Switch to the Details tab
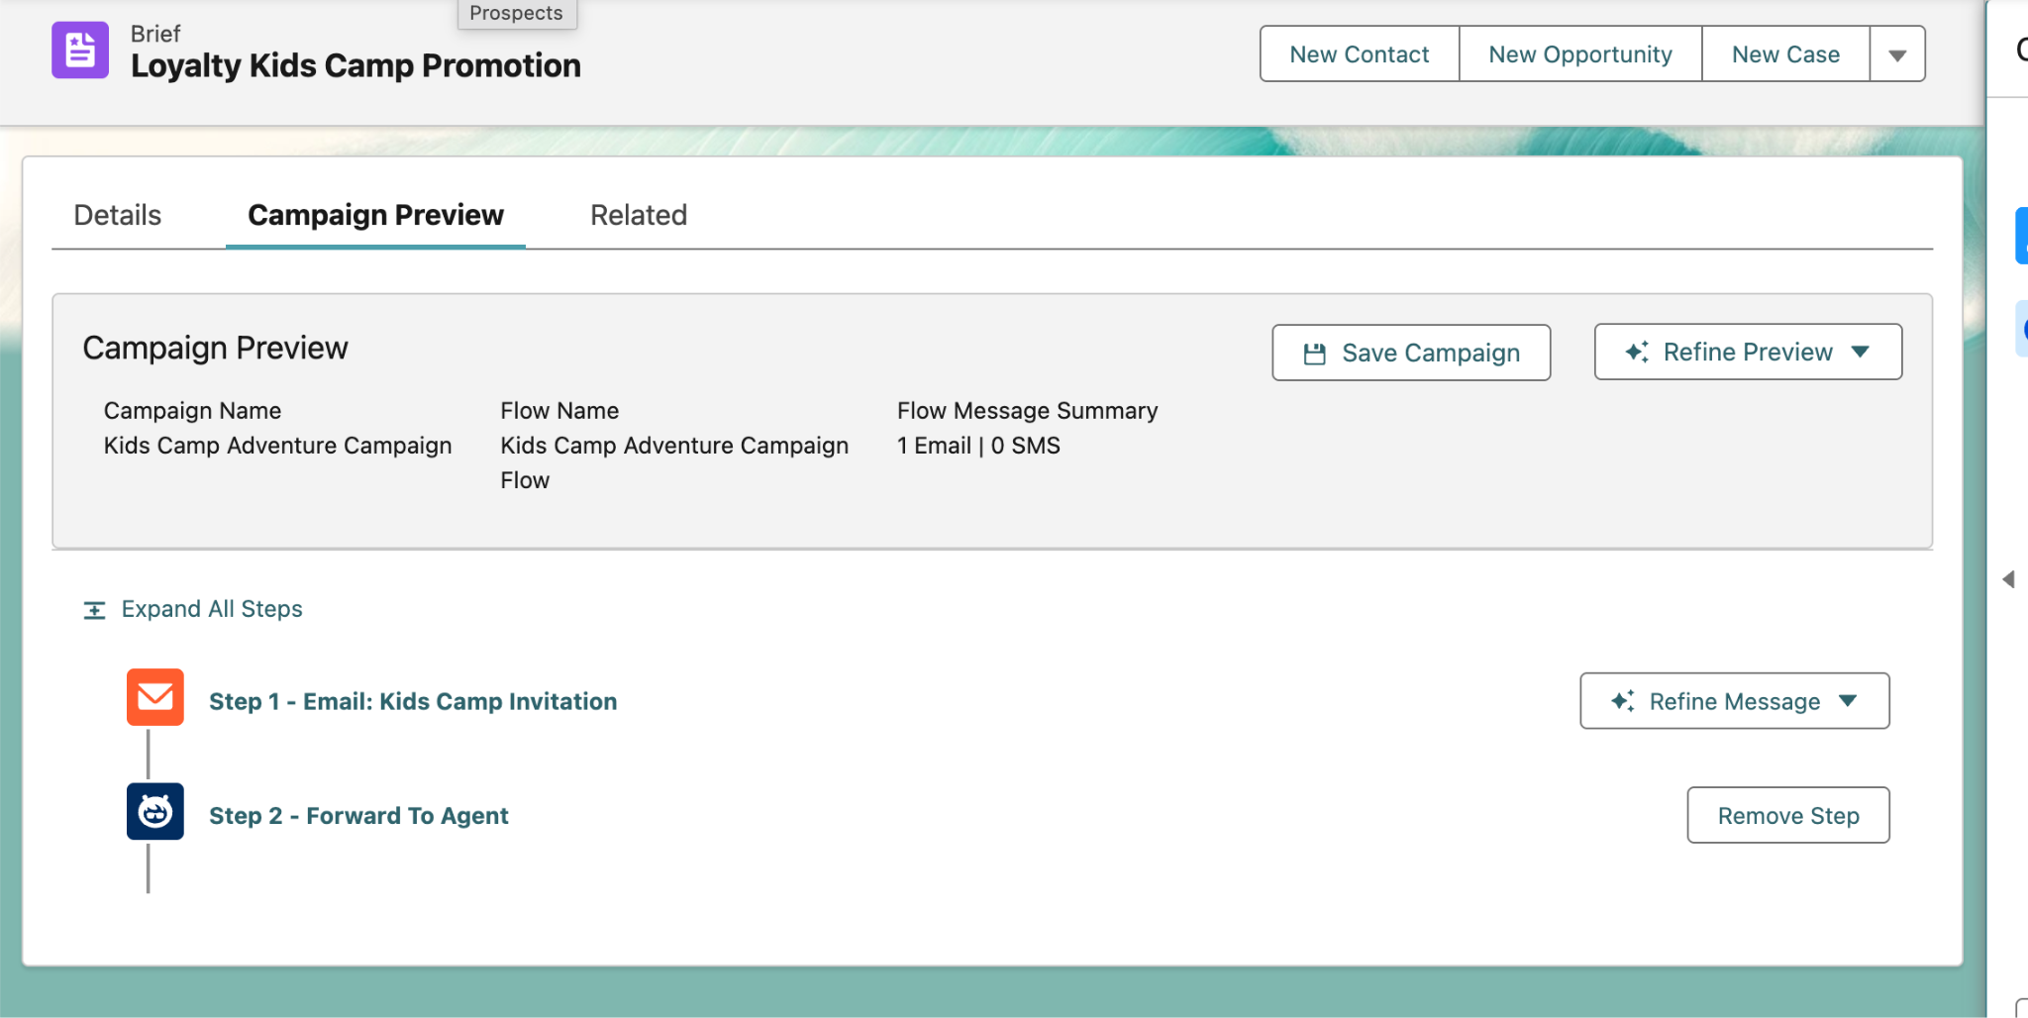2028x1018 pixels. pos(117,215)
